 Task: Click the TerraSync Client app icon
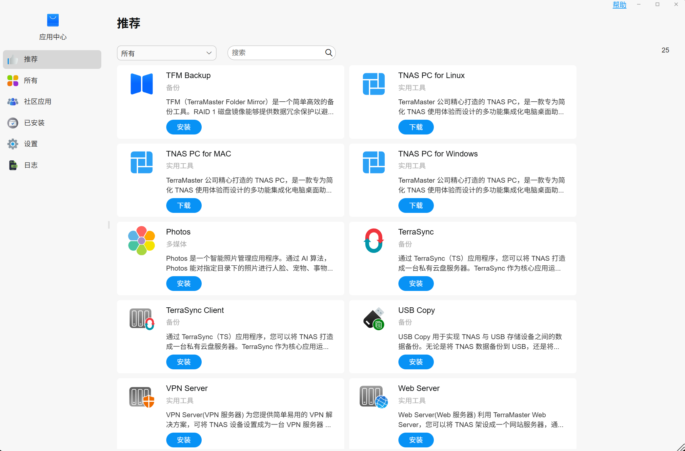pos(141,319)
